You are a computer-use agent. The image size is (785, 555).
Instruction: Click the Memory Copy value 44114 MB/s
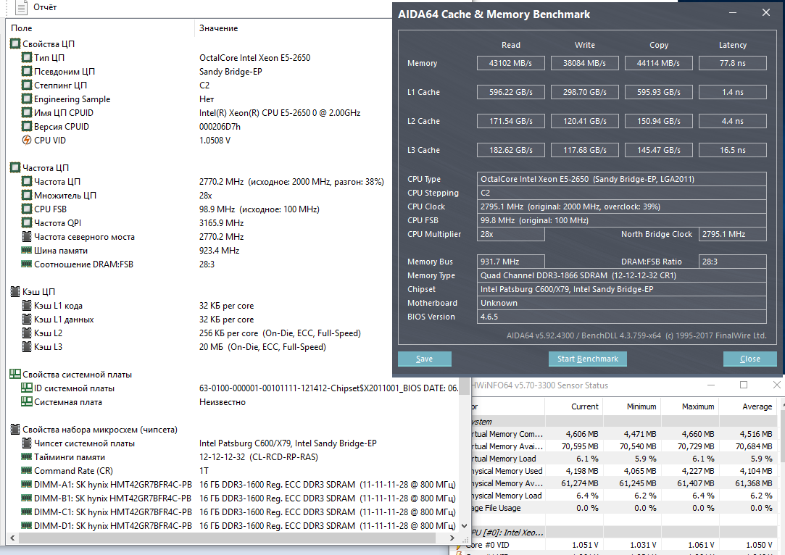click(658, 63)
